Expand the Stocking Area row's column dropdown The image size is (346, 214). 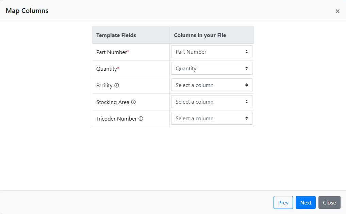[x=212, y=102]
